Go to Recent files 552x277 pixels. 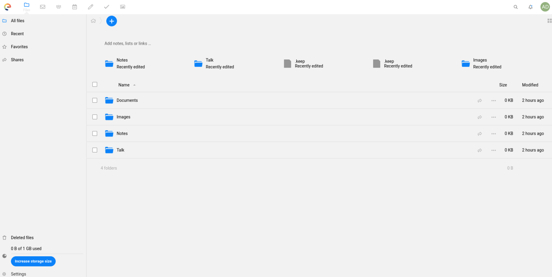click(17, 34)
